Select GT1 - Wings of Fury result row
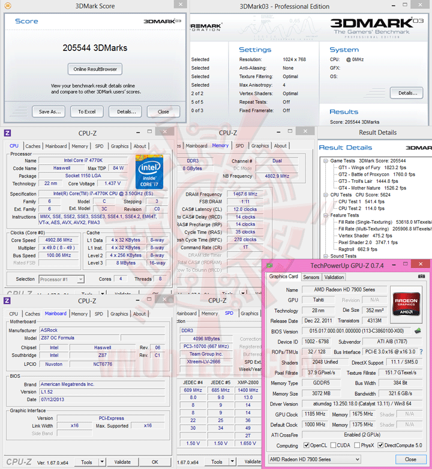 point(372,167)
